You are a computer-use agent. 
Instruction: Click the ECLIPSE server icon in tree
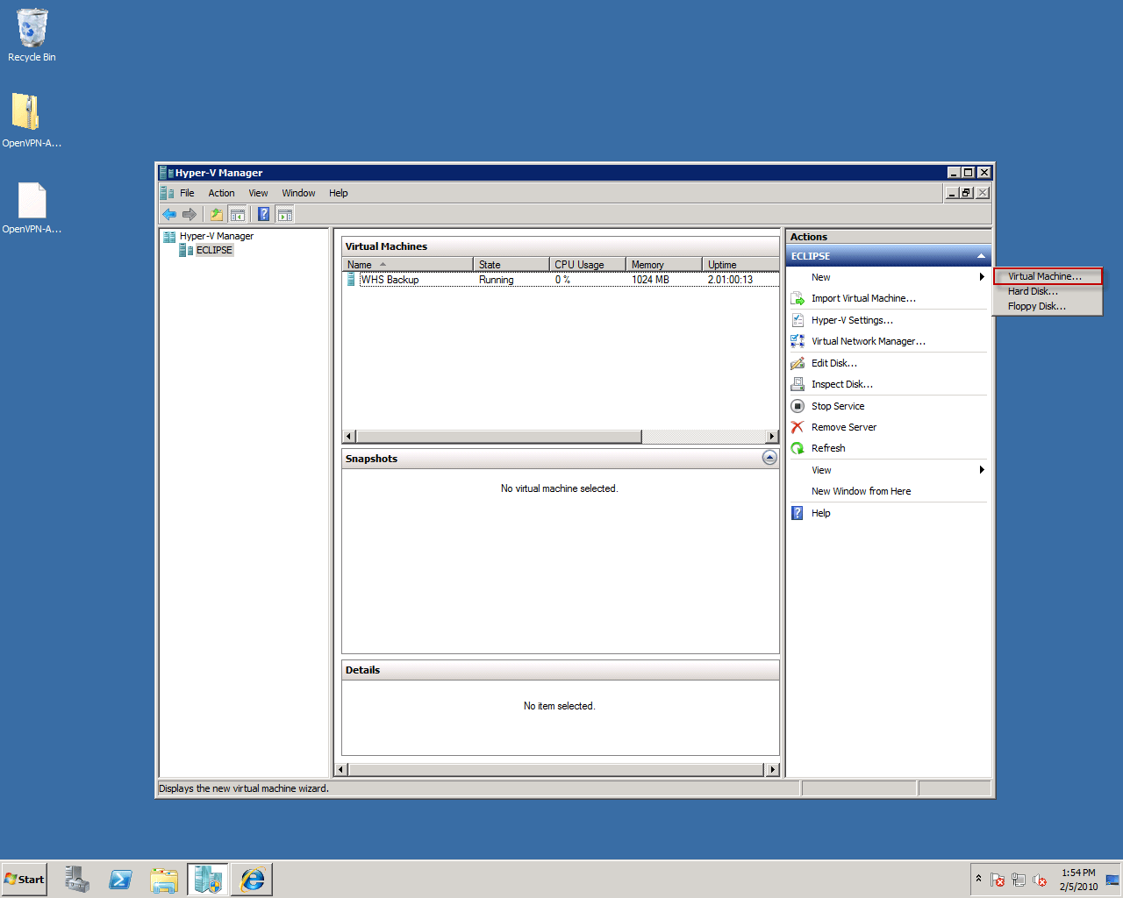[x=186, y=250]
